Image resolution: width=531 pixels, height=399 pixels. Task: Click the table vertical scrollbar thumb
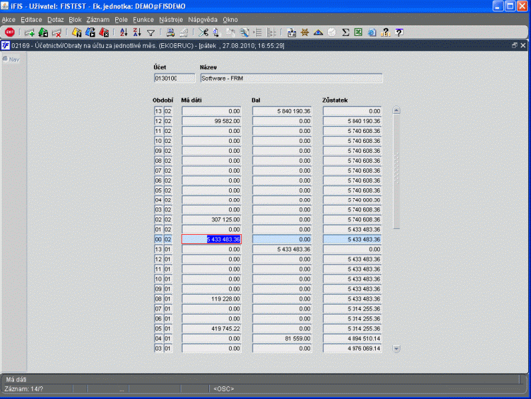coord(396,172)
